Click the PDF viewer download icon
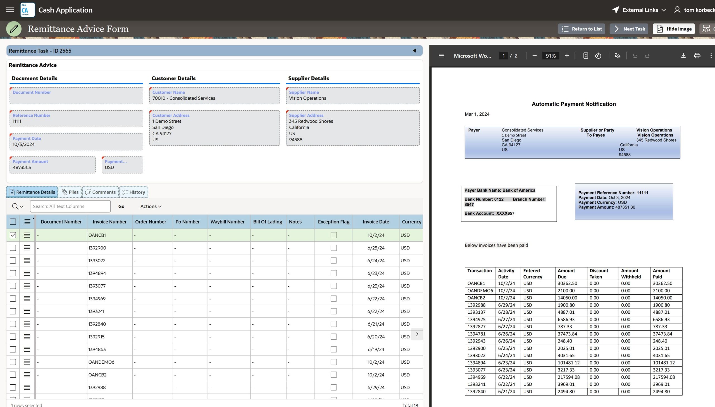The image size is (715, 407). point(683,56)
